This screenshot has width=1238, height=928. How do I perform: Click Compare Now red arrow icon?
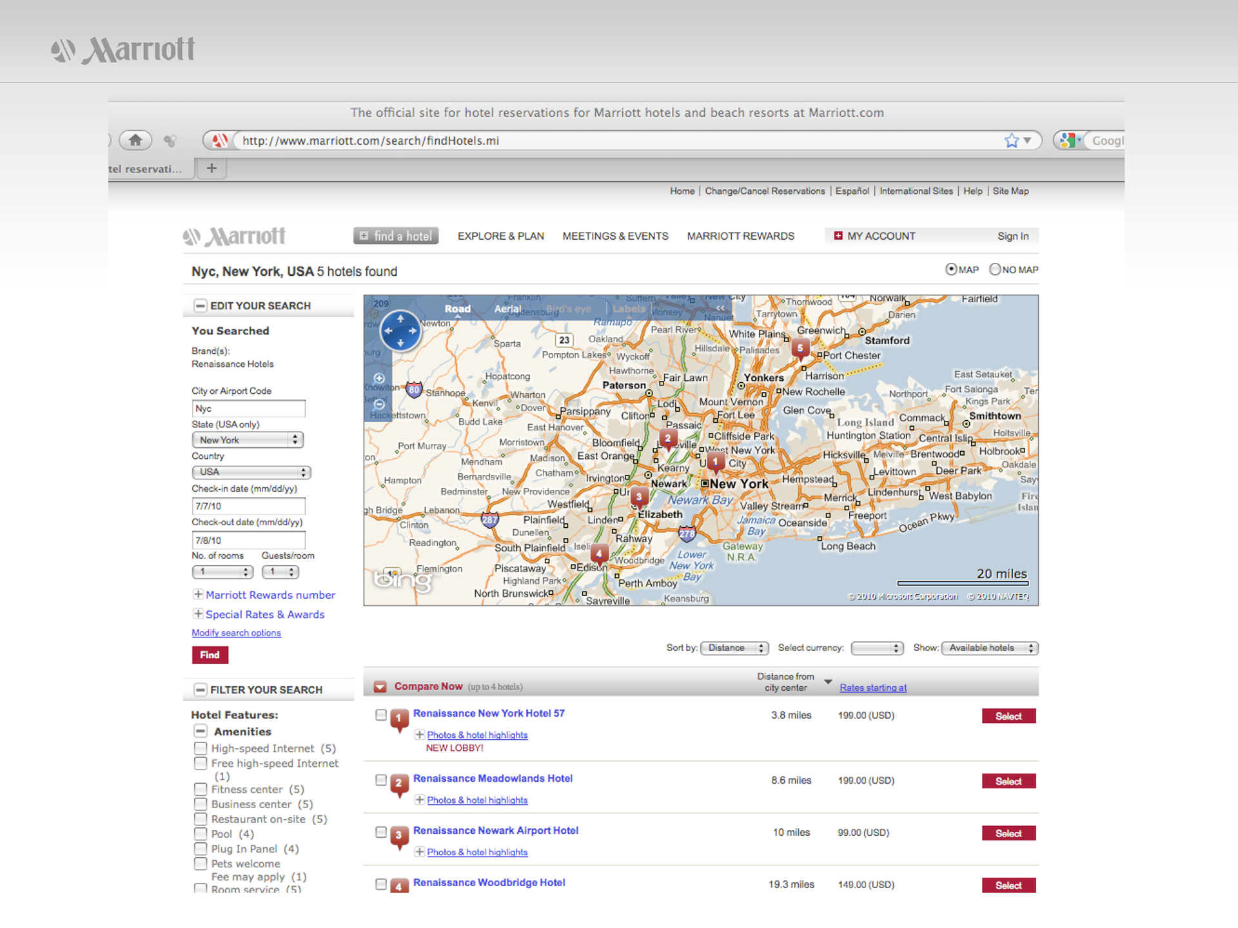pos(380,687)
